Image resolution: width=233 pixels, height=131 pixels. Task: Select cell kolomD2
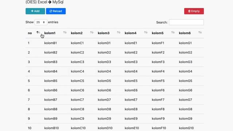[x=104, y=52]
